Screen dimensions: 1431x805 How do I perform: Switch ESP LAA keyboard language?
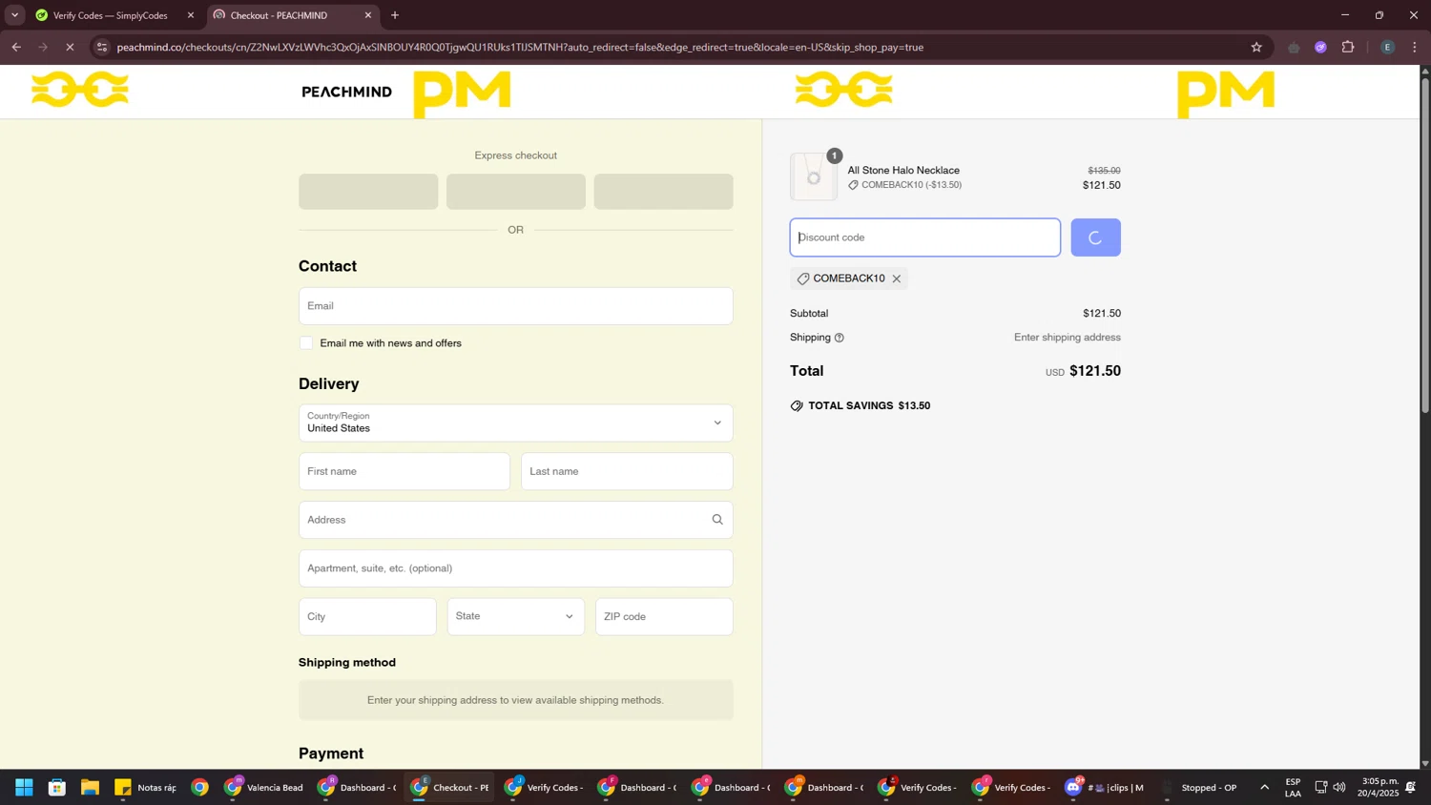click(x=1293, y=788)
